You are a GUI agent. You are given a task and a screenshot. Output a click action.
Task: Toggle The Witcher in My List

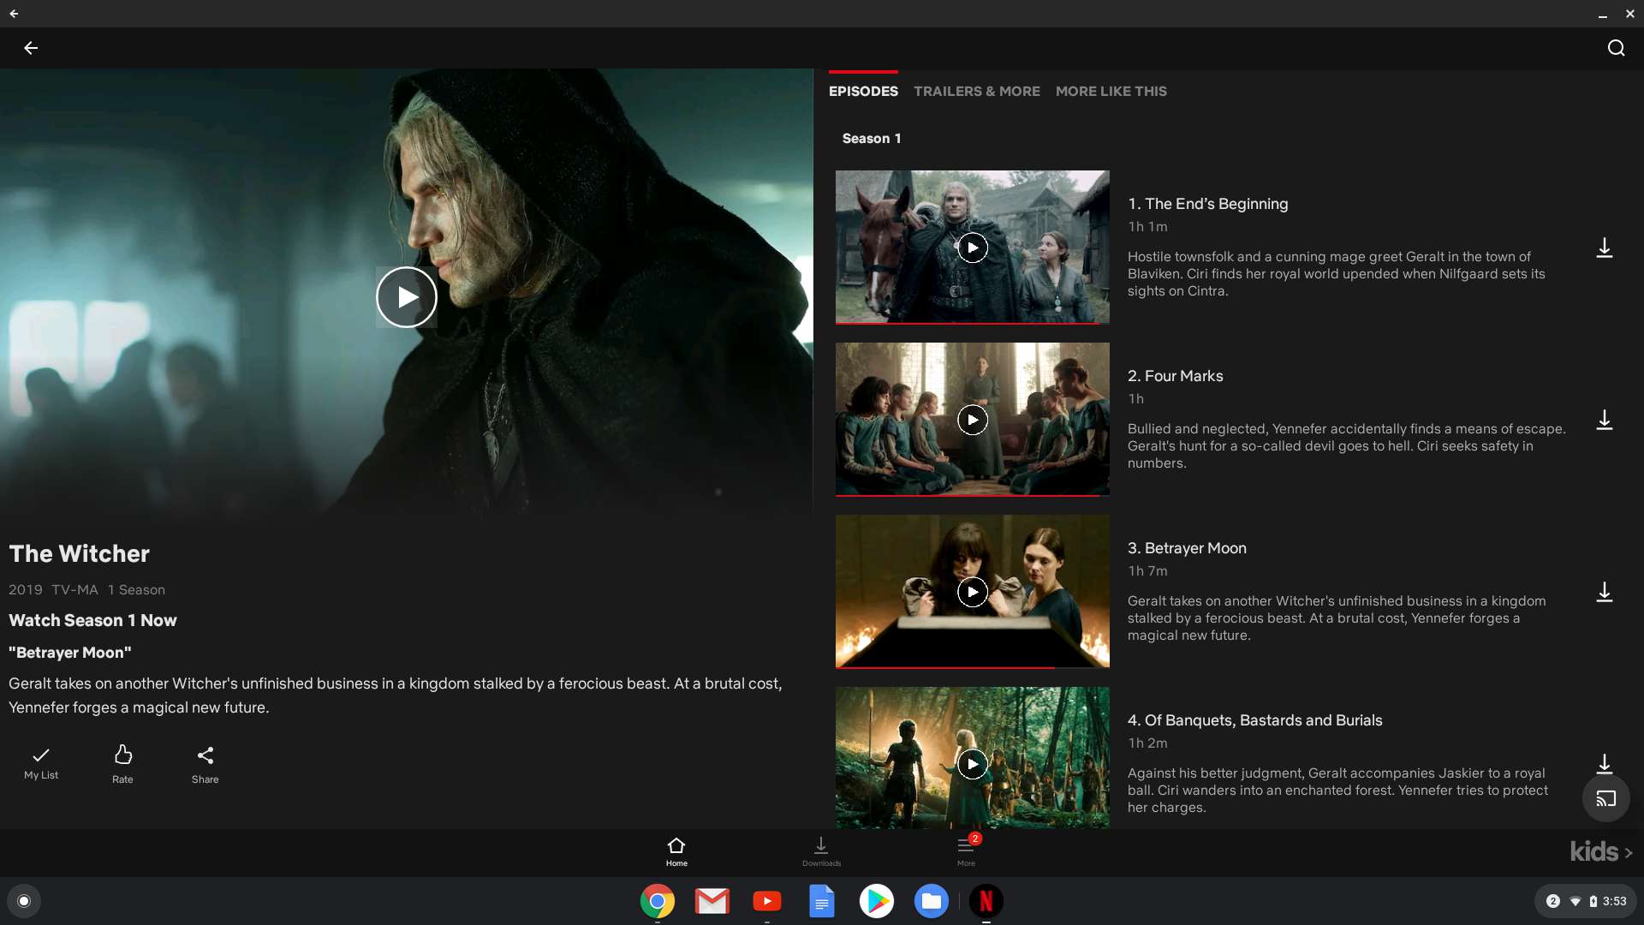pos(41,762)
